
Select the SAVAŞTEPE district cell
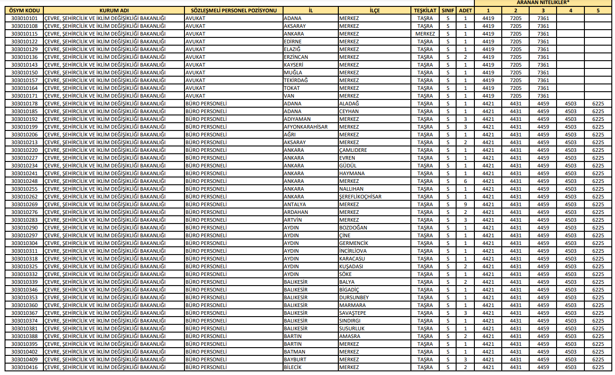tap(374, 313)
